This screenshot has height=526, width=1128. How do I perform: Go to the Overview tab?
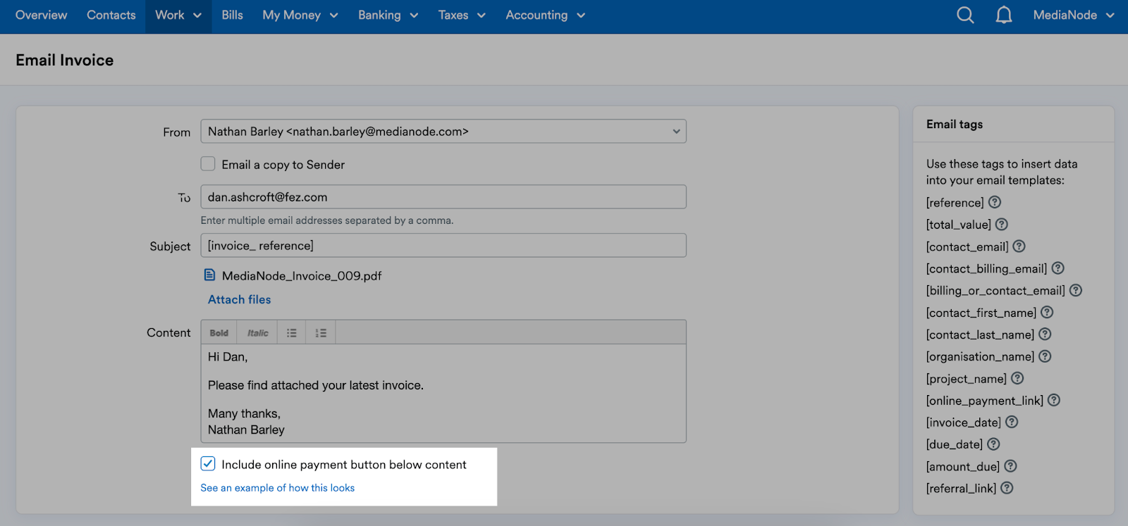click(42, 15)
